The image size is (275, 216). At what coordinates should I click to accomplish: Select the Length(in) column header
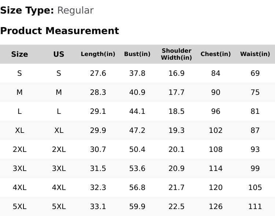point(98,54)
